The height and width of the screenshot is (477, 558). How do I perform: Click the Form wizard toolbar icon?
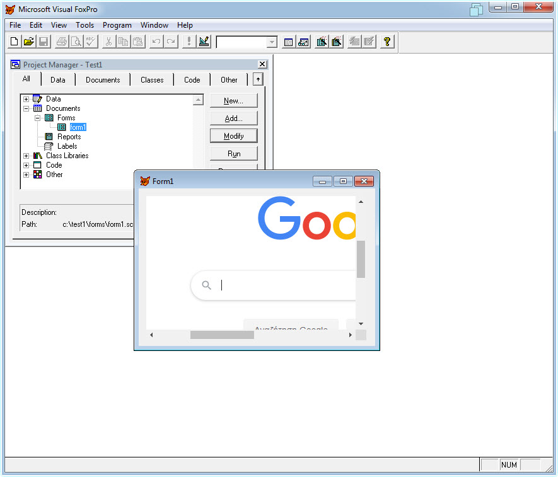(322, 42)
